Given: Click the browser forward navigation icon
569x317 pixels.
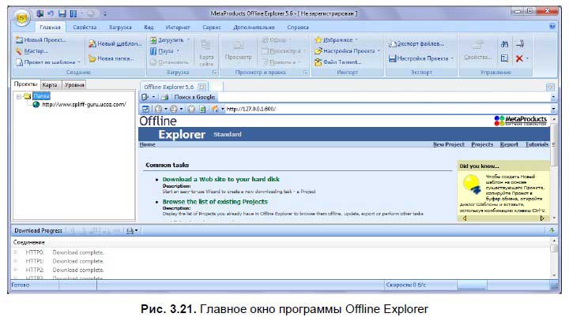Looking at the screenshot, I should tap(174, 109).
